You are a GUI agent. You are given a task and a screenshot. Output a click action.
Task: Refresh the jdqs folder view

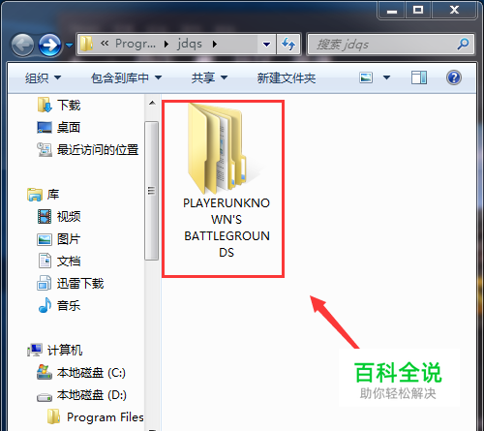(288, 45)
